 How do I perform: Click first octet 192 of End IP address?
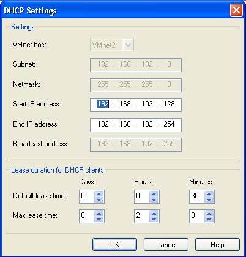(x=103, y=124)
